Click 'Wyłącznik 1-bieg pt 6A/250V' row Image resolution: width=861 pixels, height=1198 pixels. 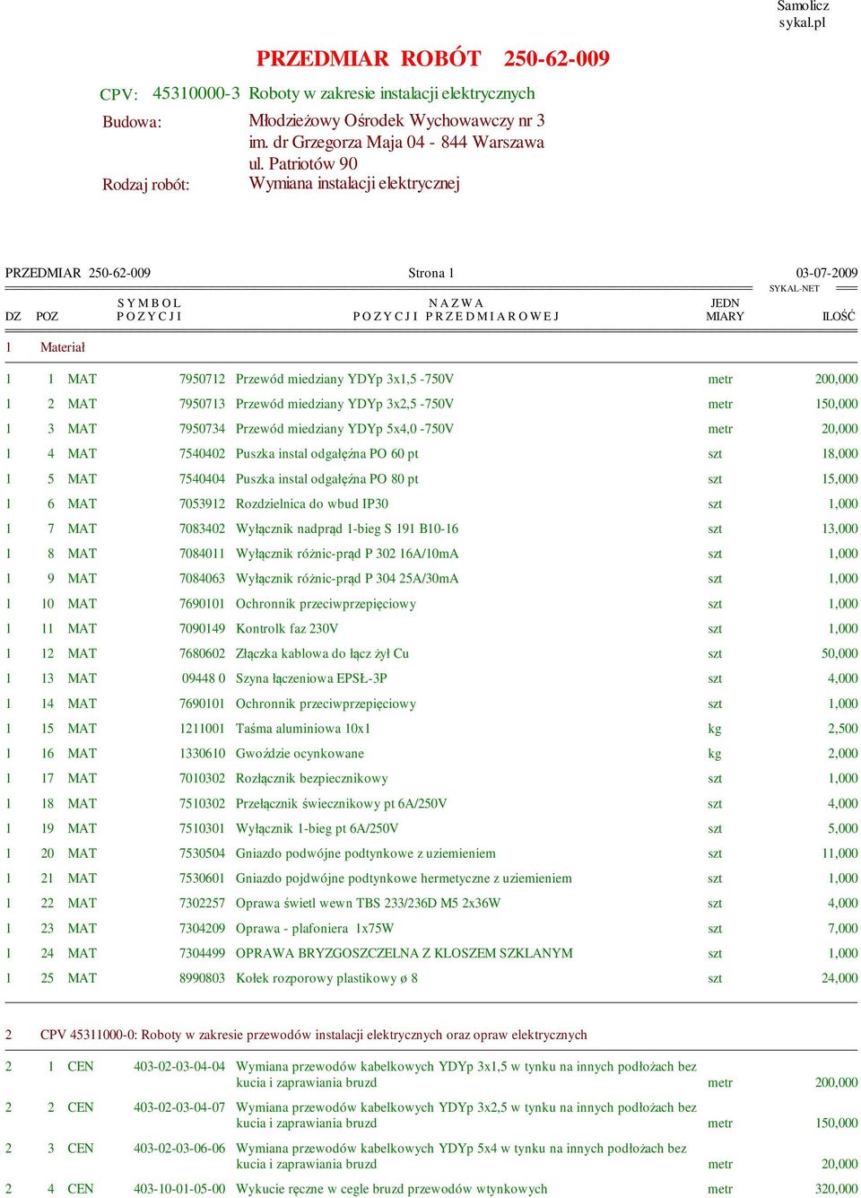click(430, 828)
